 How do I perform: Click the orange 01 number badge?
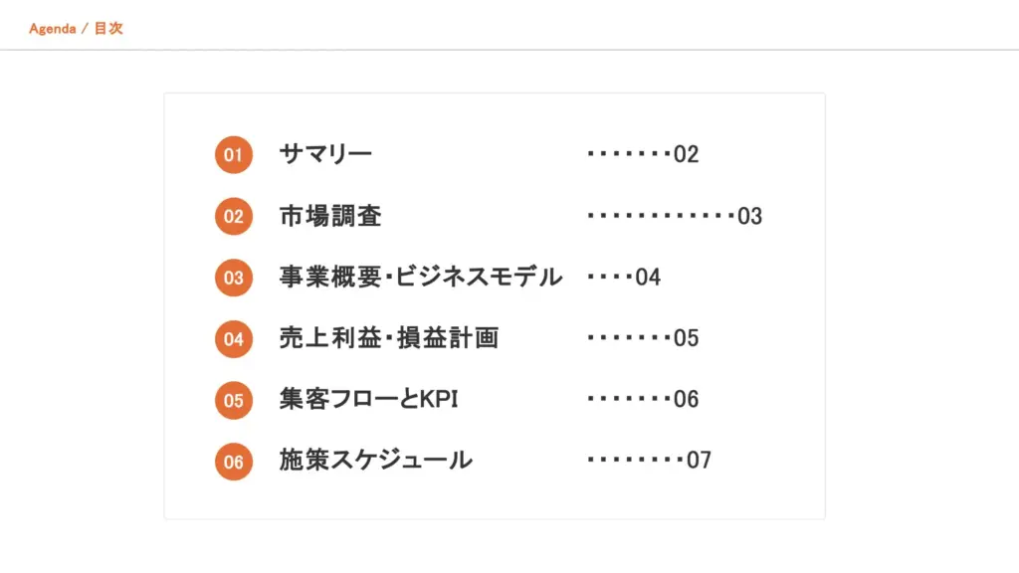tap(233, 155)
